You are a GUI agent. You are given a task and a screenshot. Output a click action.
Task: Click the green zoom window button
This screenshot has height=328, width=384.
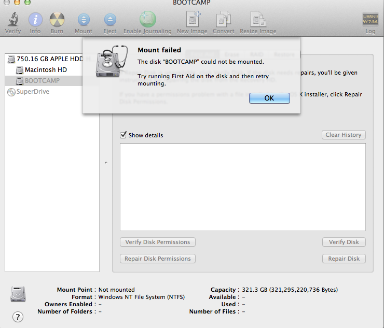[28, 2]
